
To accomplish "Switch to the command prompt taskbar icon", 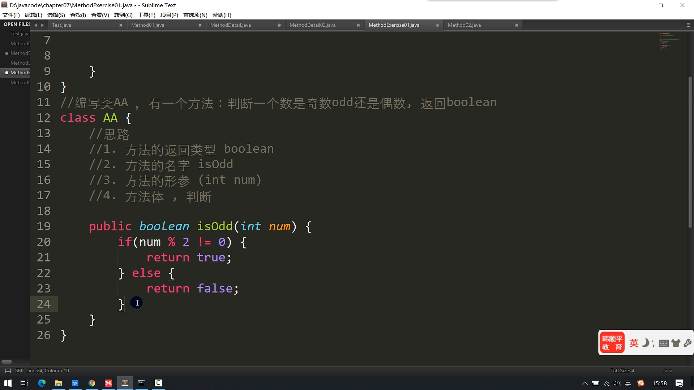I will (142, 383).
